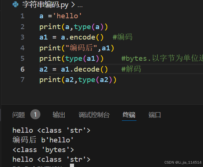Open the 调试控制台 panel tab
The height and width of the screenshot is (167, 203).
(x=94, y=115)
